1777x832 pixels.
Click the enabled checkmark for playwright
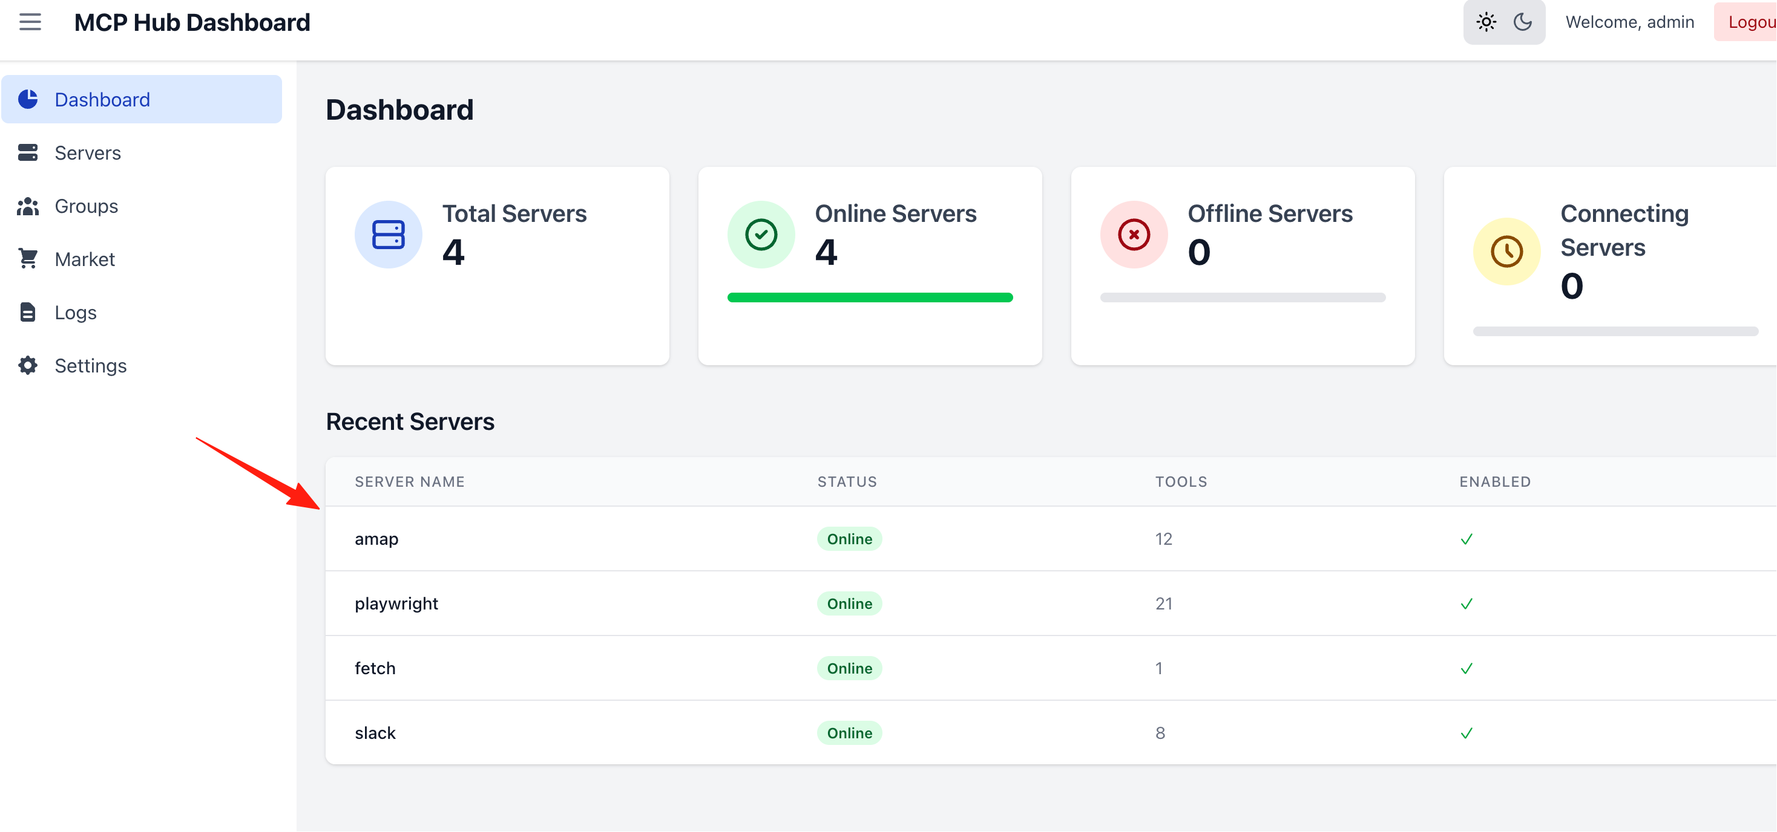(x=1467, y=604)
